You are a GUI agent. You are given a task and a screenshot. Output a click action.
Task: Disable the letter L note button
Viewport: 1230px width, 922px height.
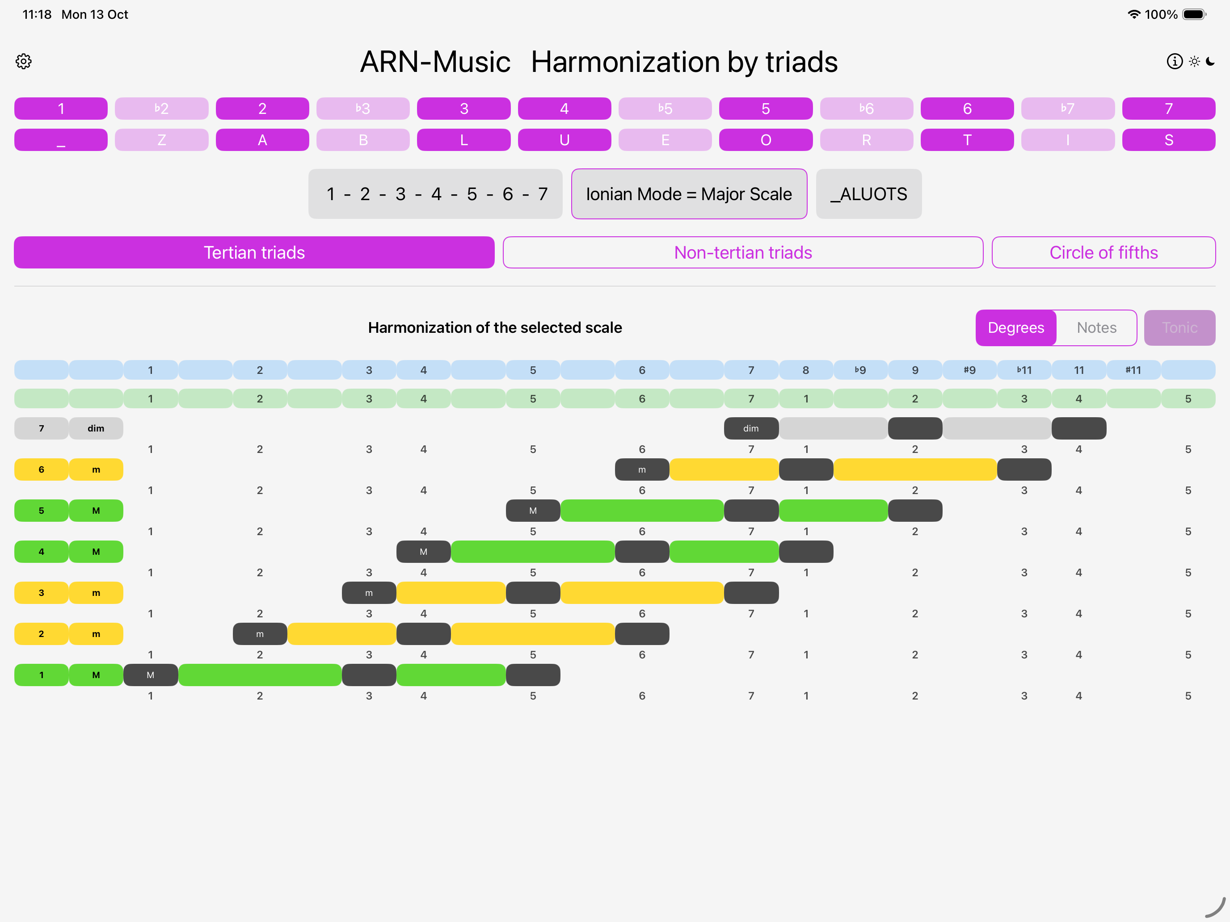[463, 140]
